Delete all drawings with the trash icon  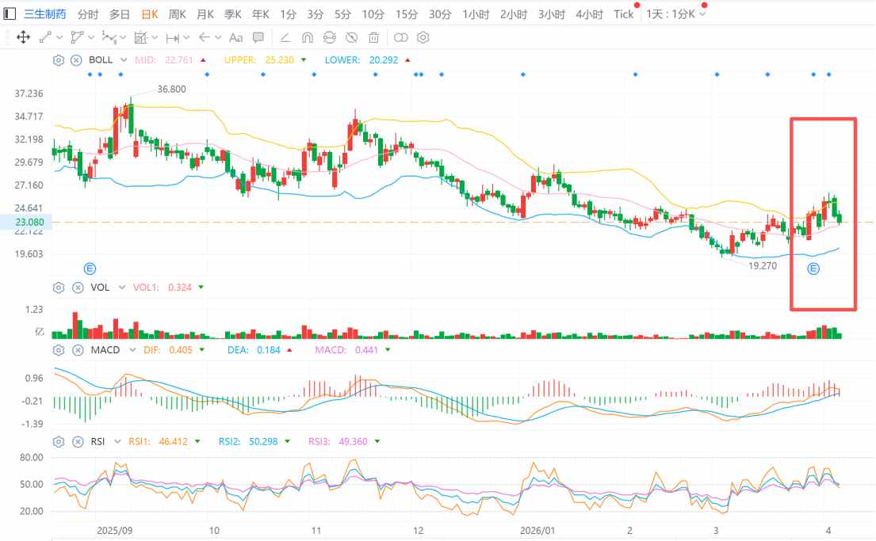(373, 37)
